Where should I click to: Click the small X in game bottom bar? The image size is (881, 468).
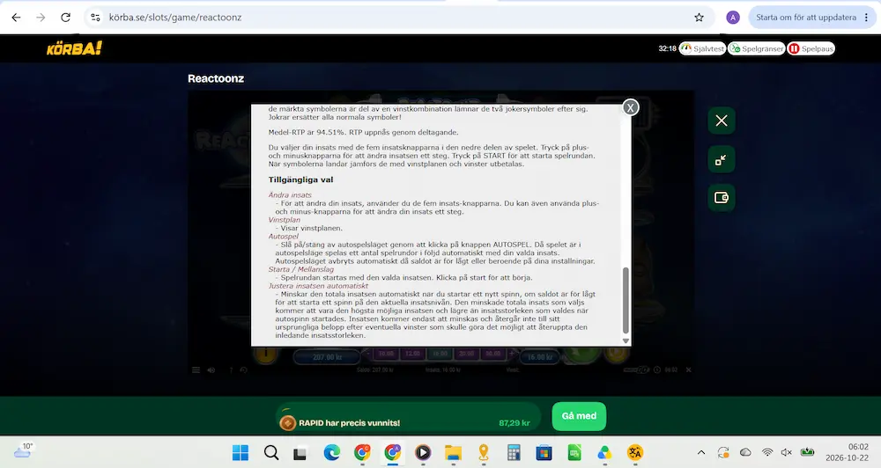click(x=688, y=369)
